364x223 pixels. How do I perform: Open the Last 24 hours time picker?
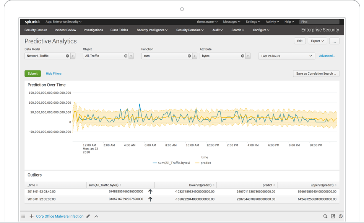pos(286,56)
